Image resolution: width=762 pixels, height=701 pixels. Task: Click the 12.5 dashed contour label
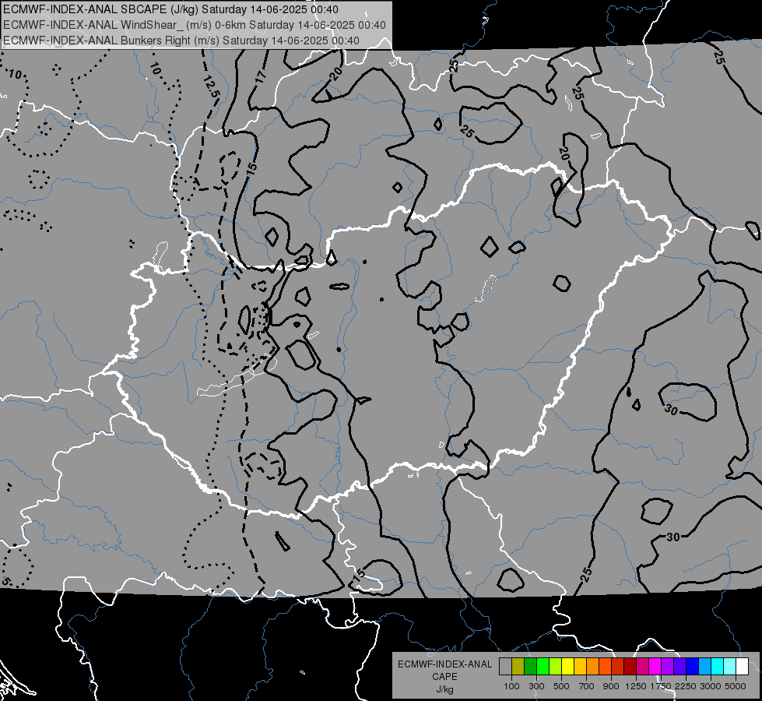(x=212, y=87)
